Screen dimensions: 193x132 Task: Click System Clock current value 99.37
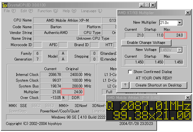tap(51, 80)
